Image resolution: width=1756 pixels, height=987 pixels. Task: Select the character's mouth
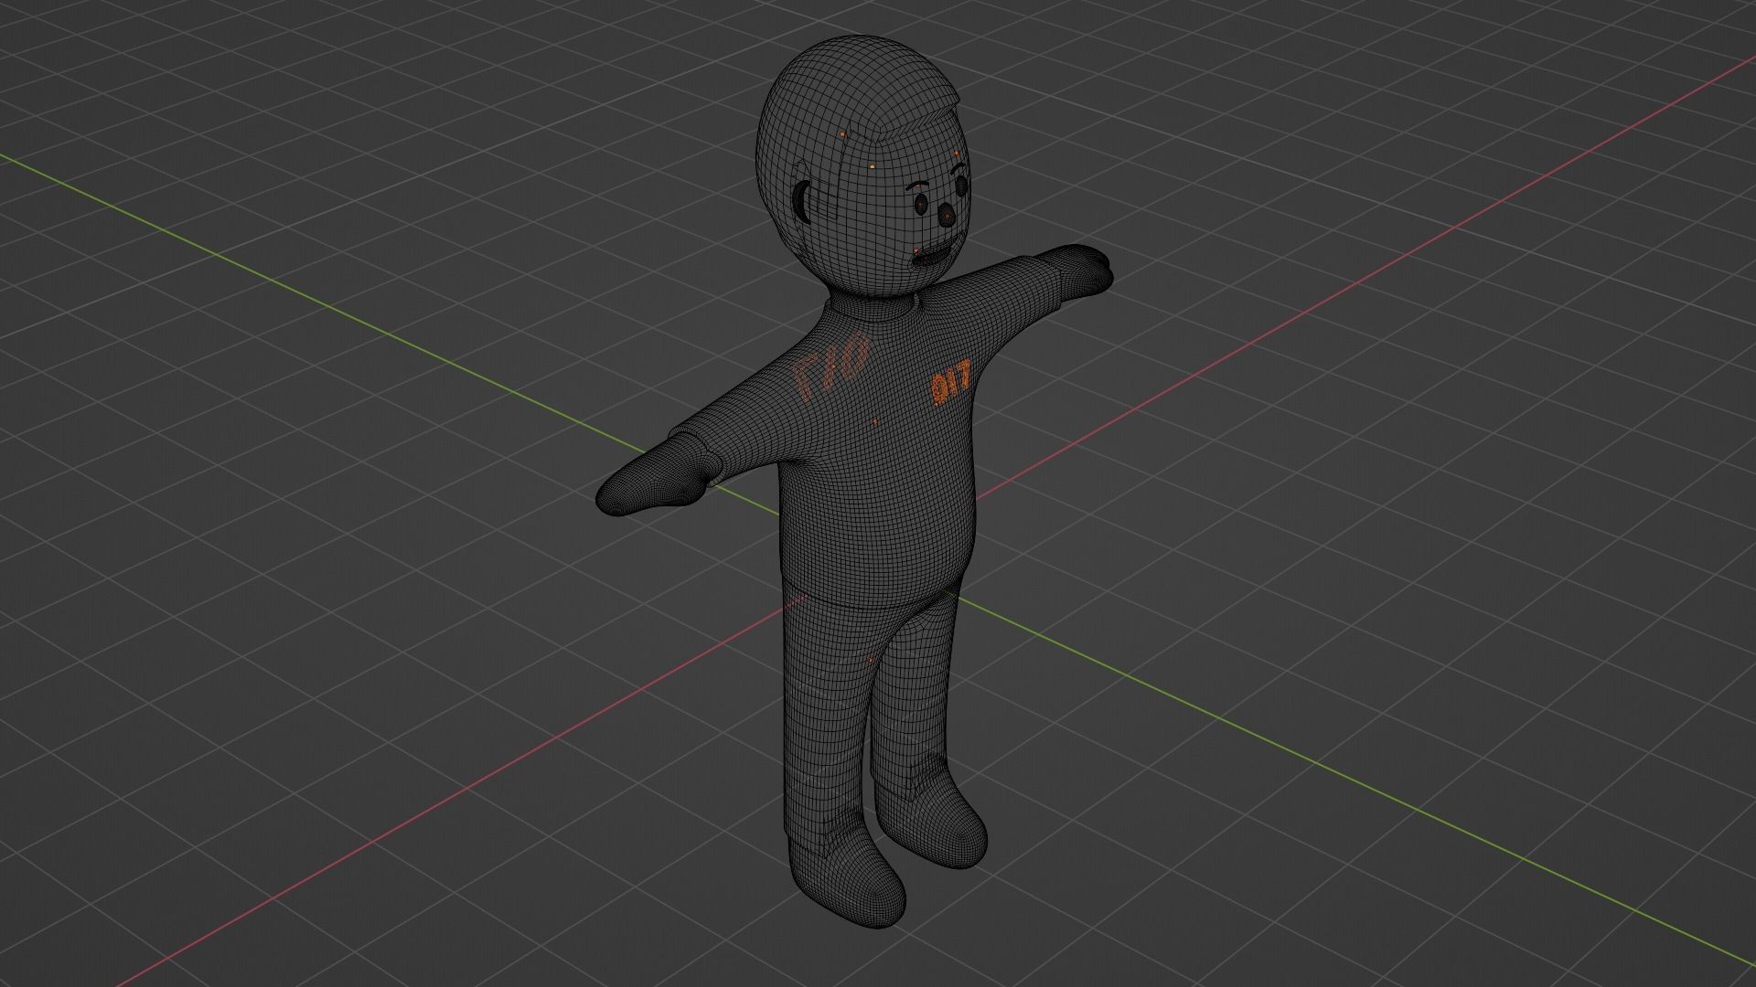[x=932, y=256]
